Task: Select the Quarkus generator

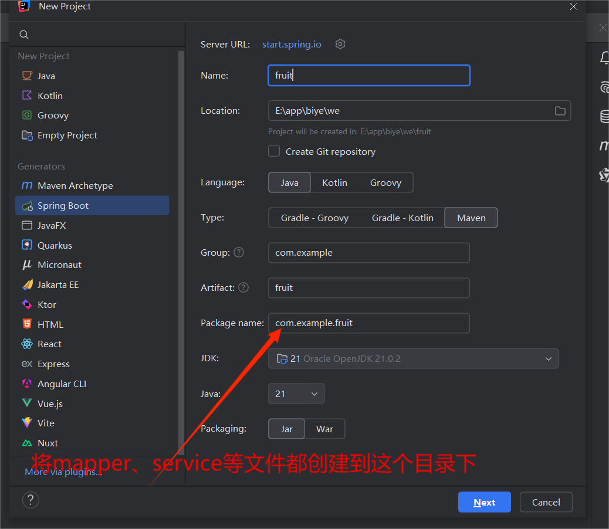Action: coord(55,245)
